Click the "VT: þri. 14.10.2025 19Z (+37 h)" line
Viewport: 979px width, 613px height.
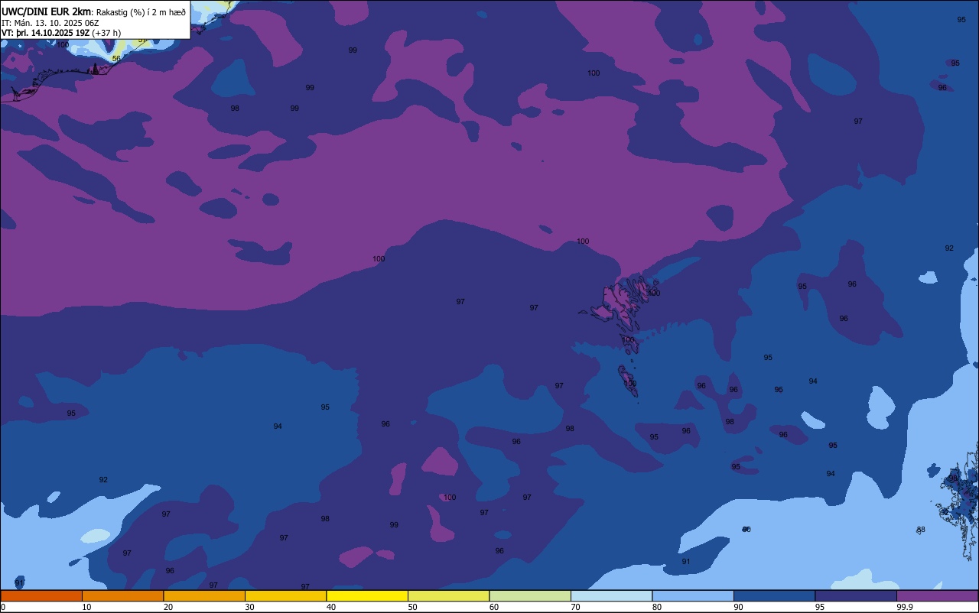click(61, 33)
